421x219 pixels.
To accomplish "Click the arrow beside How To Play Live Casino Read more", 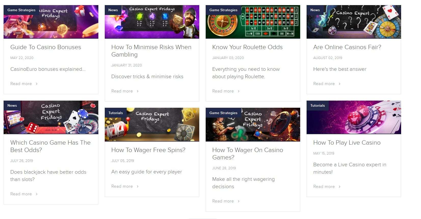I will point(339,187).
